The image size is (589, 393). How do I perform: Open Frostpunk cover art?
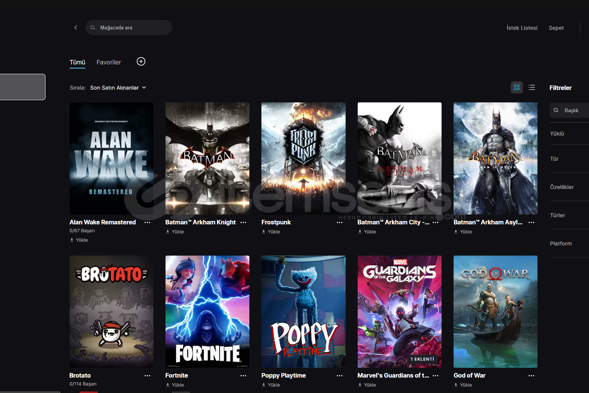[x=304, y=158]
